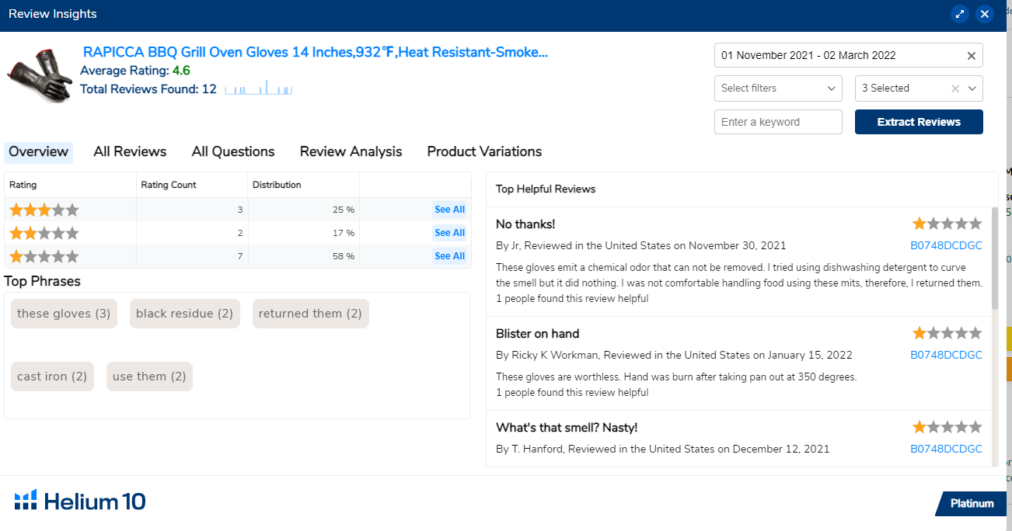This screenshot has width=1012, height=531.
Task: Click the 'By T. Hanford' review byline
Action: (663, 449)
